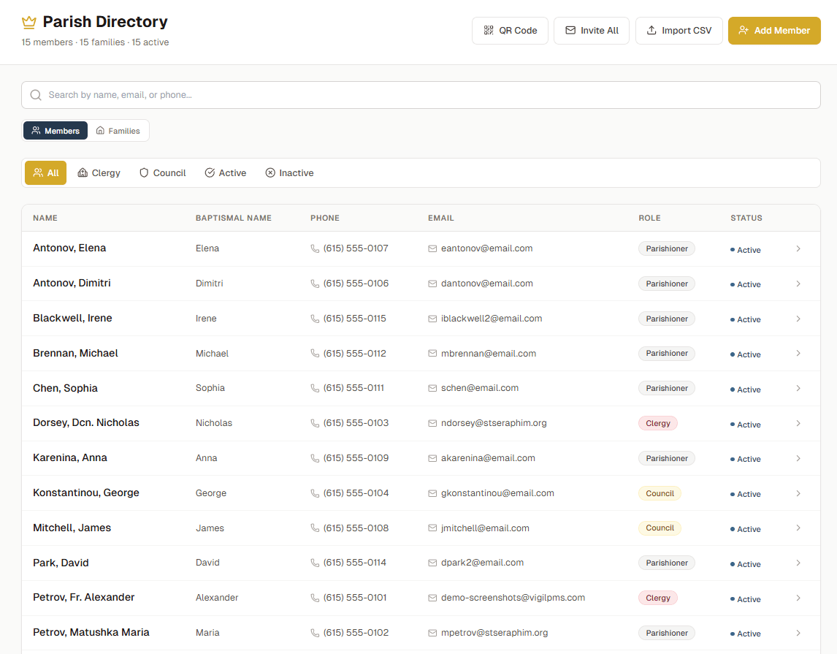Show only Active members
The image size is (837, 654).
tap(225, 173)
